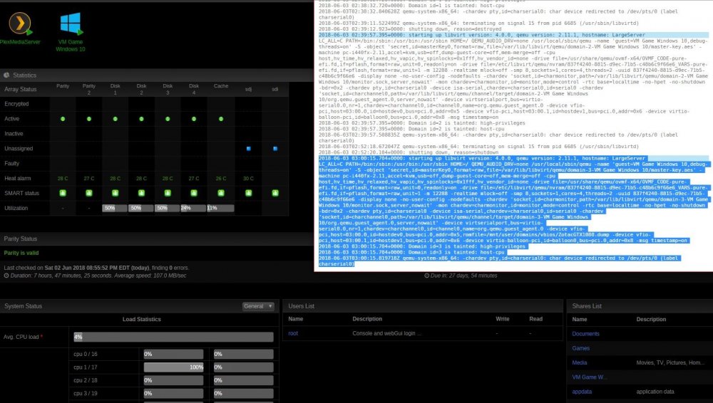The width and height of the screenshot is (713, 403).
Task: Click cpu 1 / 17 100% load bar
Action: pyautogui.click(x=173, y=367)
